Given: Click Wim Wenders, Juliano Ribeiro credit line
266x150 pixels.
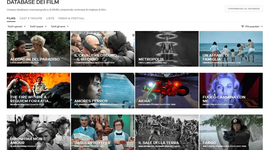Looking at the screenshot, I should tap(160, 146).
